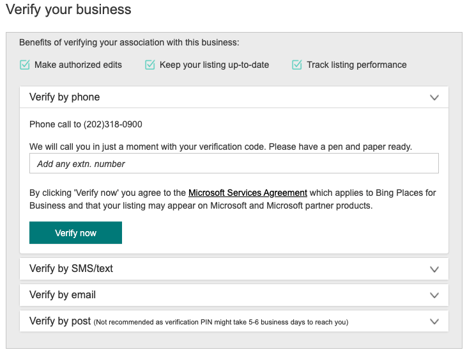
Task: Expand the Verify by email chevron arrow
Action: point(434,296)
